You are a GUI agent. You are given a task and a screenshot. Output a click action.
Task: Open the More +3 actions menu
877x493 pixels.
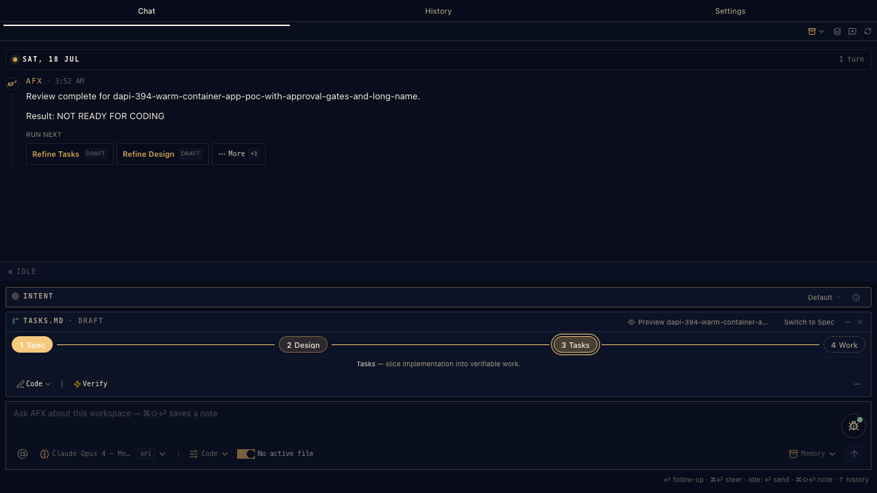coord(238,154)
